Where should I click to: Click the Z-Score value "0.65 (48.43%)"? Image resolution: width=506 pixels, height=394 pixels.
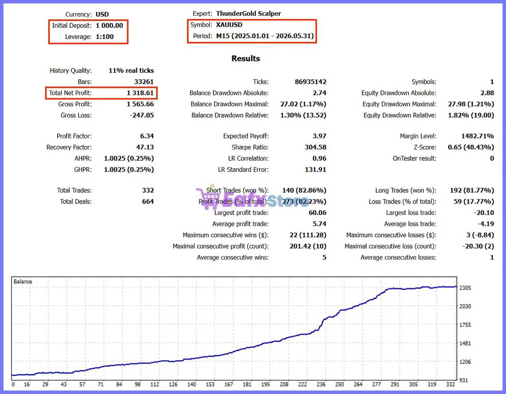click(x=471, y=147)
